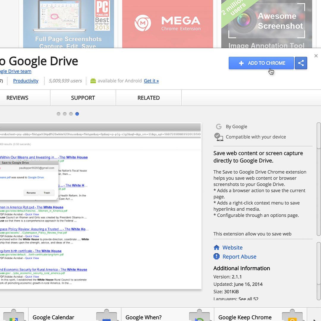Open the Report Abuse link
Screen dimensions: 321x321
pyautogui.click(x=239, y=257)
